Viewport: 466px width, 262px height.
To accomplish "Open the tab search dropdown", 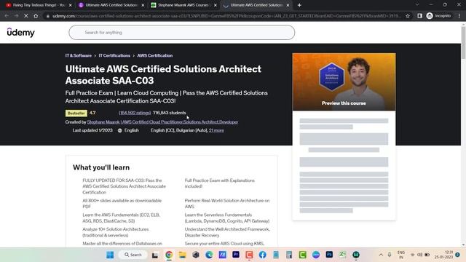I will tap(417, 5).
